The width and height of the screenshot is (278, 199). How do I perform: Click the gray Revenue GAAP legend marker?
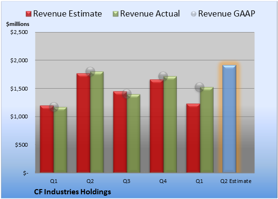coord(194,14)
